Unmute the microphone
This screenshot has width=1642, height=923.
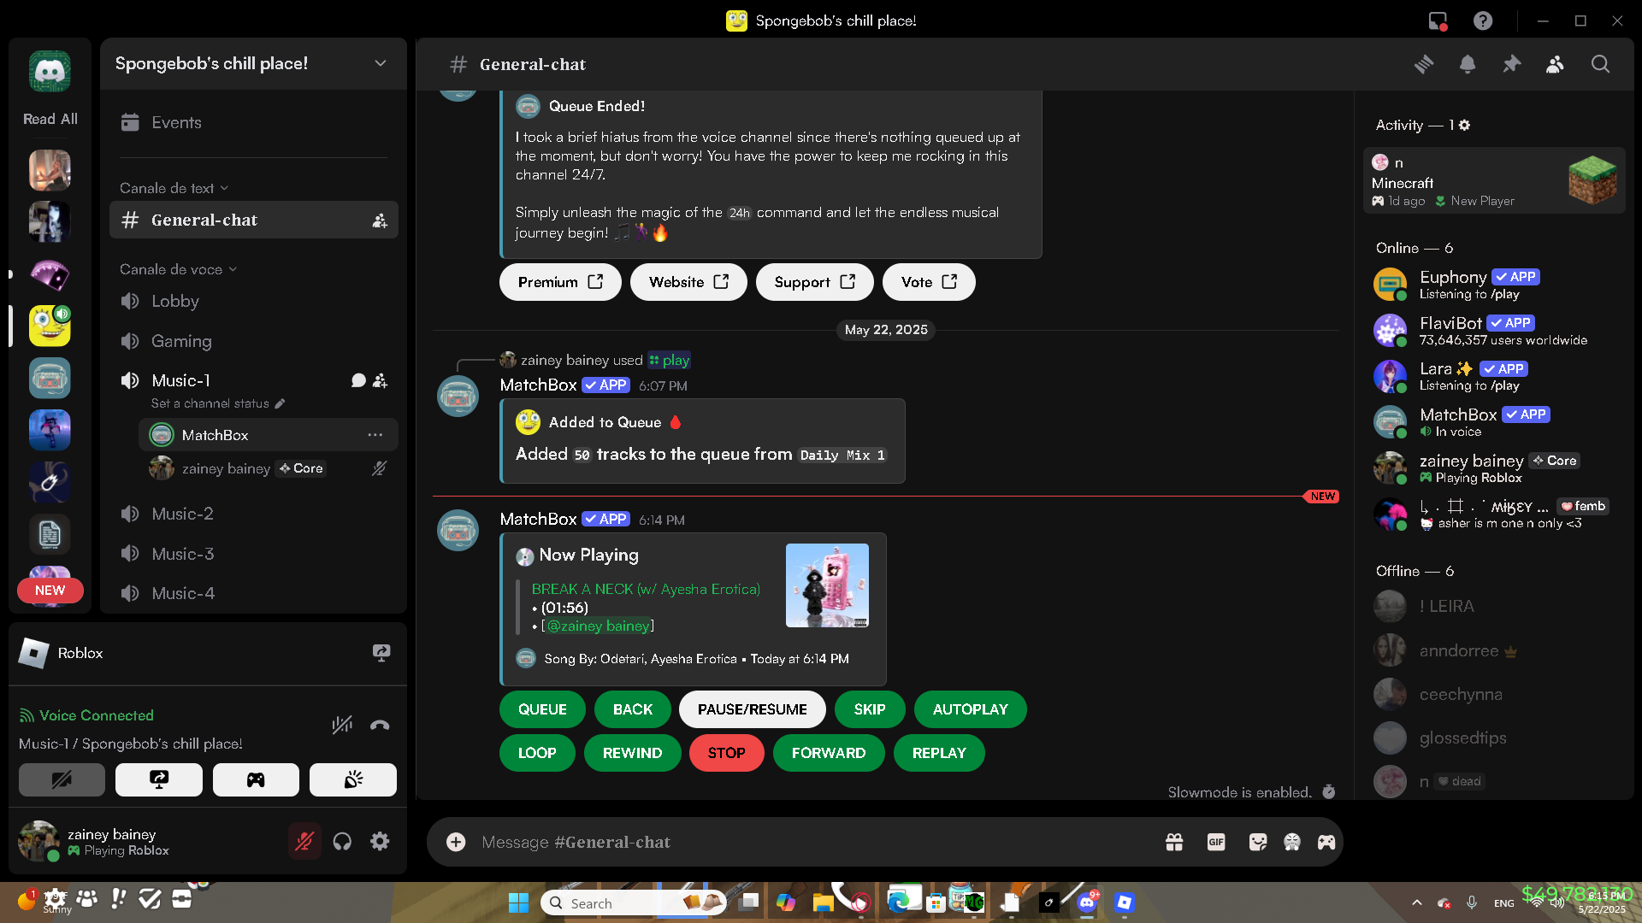[x=304, y=842]
